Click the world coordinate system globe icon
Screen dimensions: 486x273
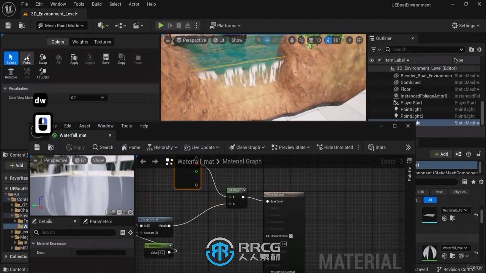(x=292, y=40)
